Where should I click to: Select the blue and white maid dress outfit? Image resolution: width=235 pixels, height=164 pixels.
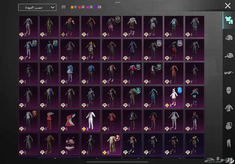(x=70, y=73)
